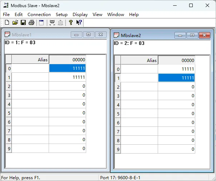The width and height of the screenshot is (216, 181).
Task: Select Mbslave2 register 3 value cell
Action: click(x=176, y=95)
